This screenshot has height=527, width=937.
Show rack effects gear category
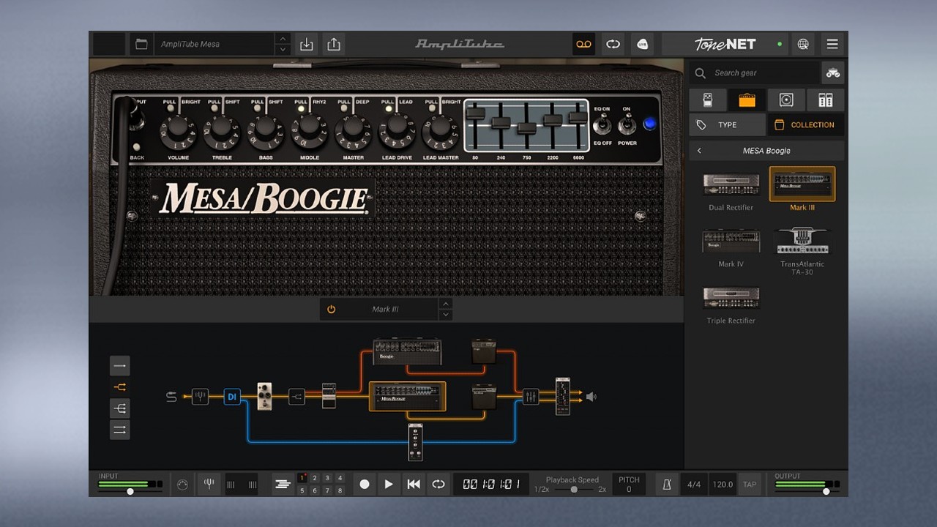click(x=825, y=100)
